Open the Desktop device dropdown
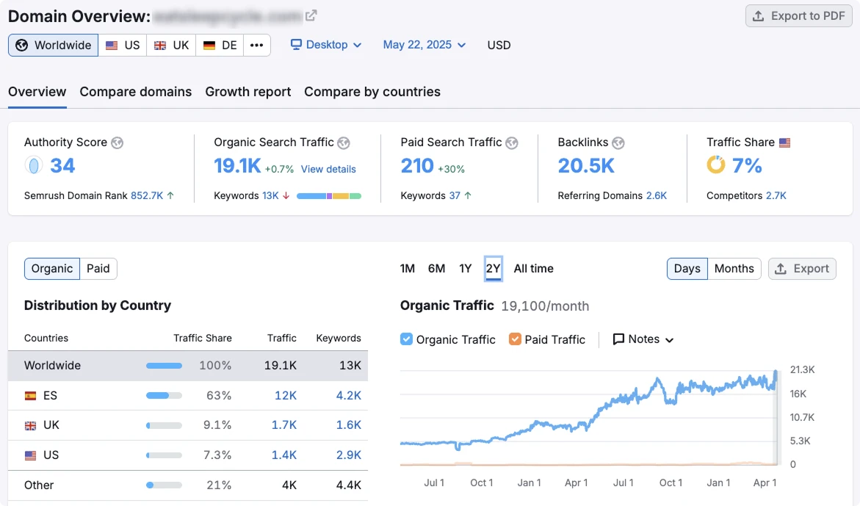This screenshot has width=860, height=506. [326, 45]
